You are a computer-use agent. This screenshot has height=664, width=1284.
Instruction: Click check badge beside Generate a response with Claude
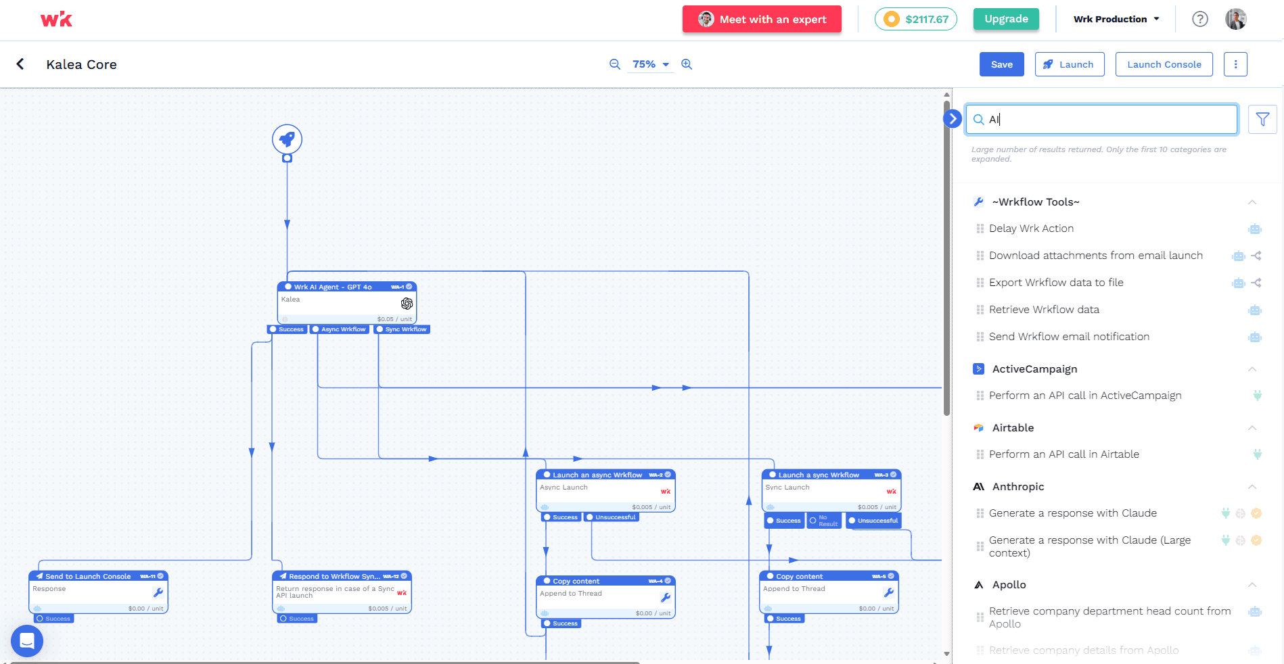(1256, 513)
